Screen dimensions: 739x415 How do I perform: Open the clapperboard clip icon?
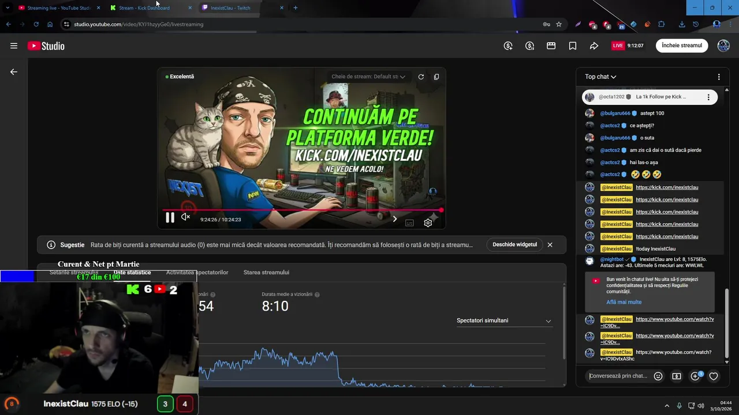click(551, 46)
